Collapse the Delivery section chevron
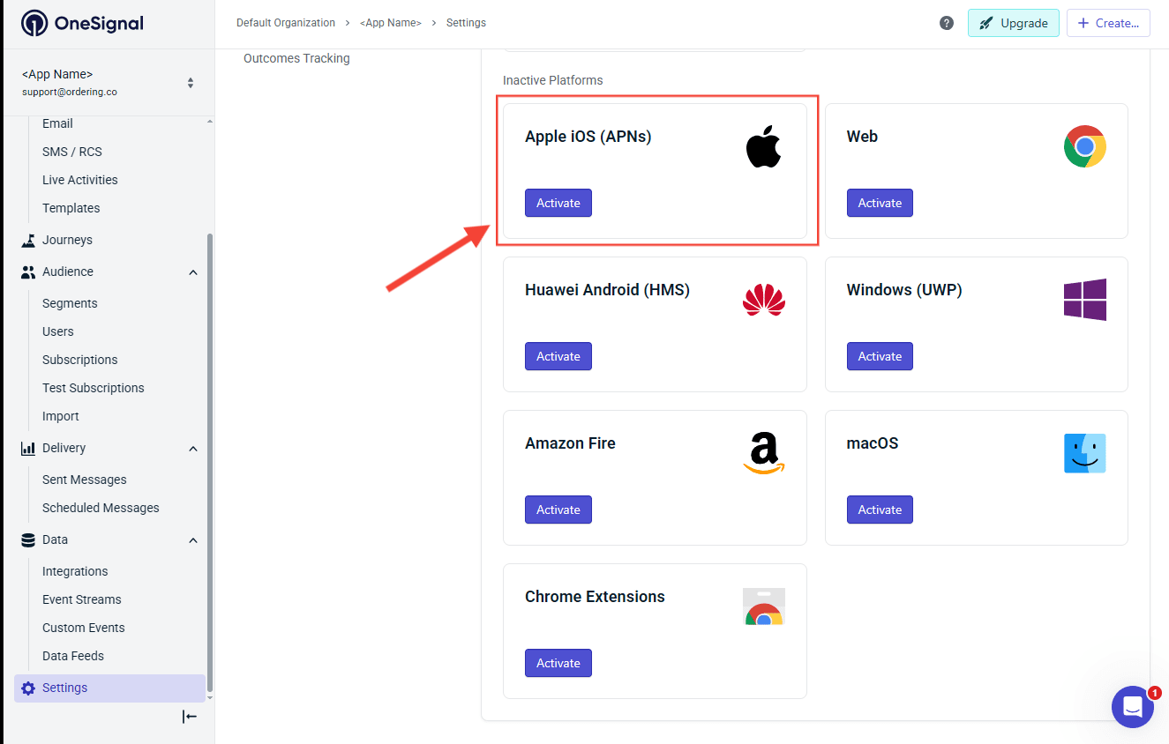Viewport: 1169px width, 744px height. (x=193, y=449)
